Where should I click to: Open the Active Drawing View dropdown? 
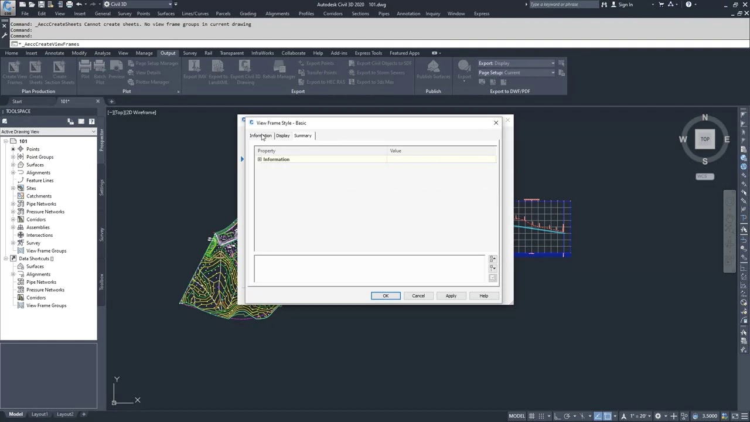click(x=48, y=132)
